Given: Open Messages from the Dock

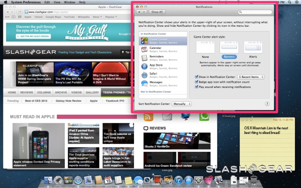Looking at the screenshot, I should (x=138, y=180).
